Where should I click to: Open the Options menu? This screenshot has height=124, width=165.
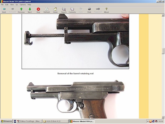(23, 4)
